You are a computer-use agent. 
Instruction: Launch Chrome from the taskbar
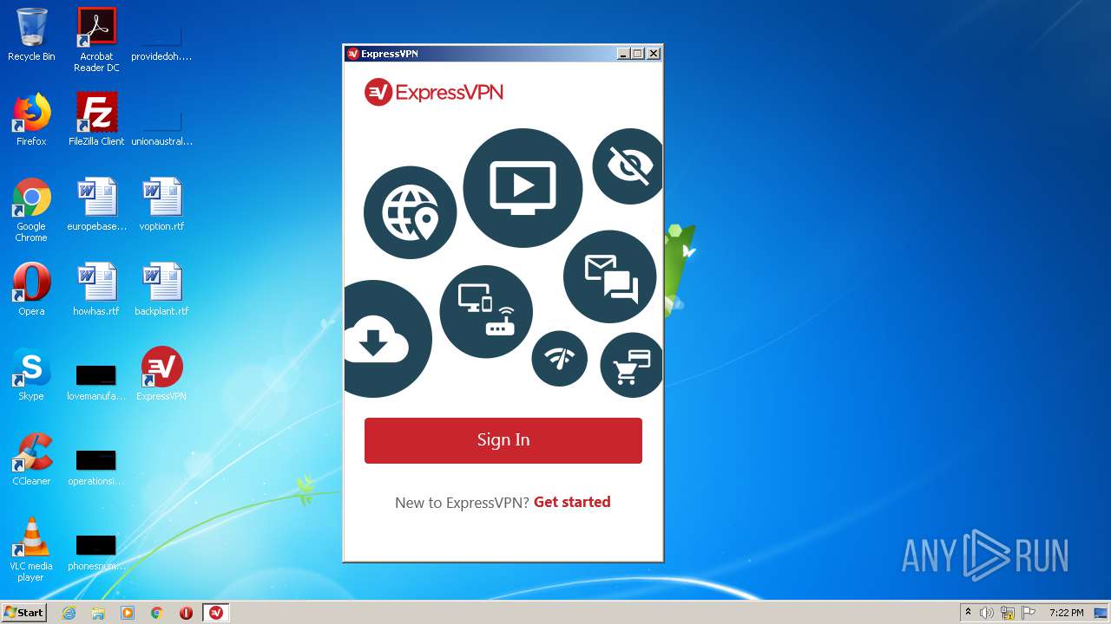tap(157, 613)
